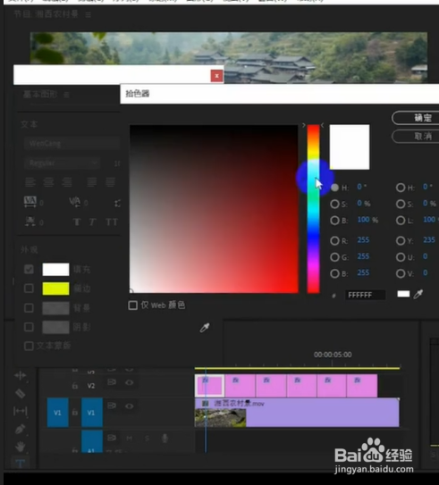
Task: Check the 文本蒙版 text mask option
Action: (x=29, y=346)
